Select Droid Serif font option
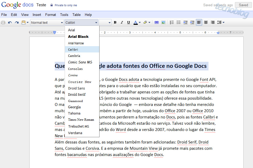The height and width of the screenshot is (168, 253). (82, 94)
